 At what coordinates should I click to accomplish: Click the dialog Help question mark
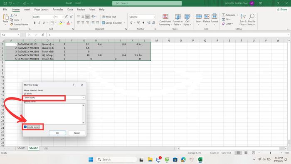pos(74,84)
